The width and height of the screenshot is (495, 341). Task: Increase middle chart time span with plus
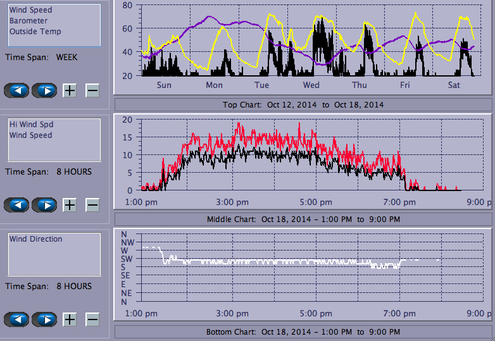point(70,205)
